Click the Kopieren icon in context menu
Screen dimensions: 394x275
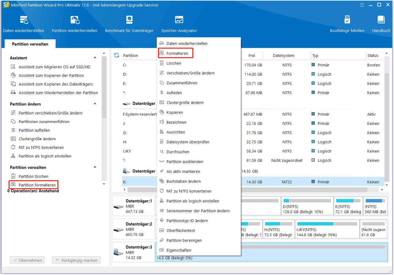(162, 112)
